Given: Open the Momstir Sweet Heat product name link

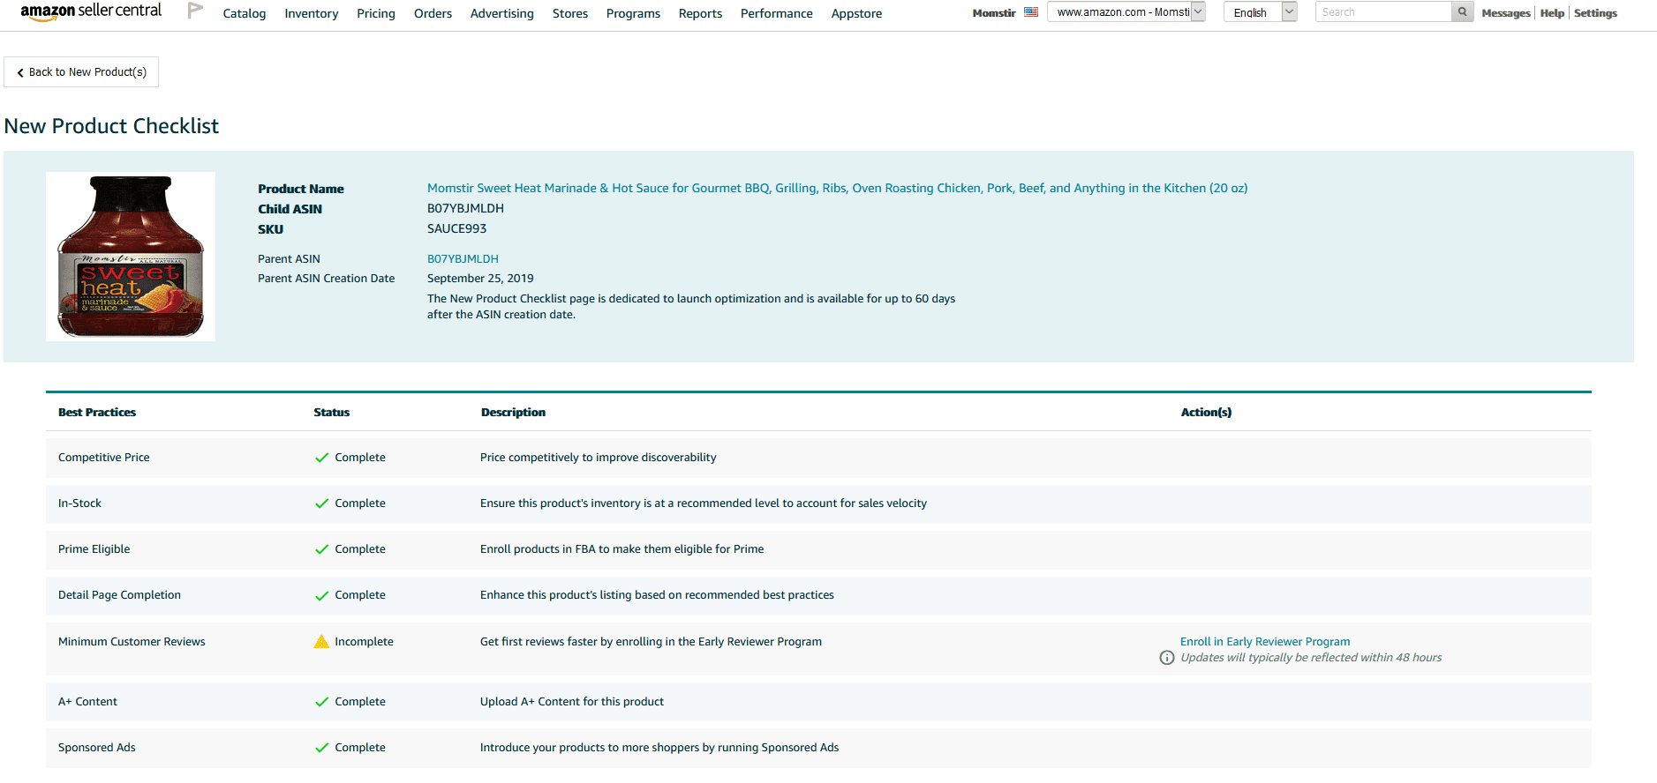Looking at the screenshot, I should tap(836, 188).
